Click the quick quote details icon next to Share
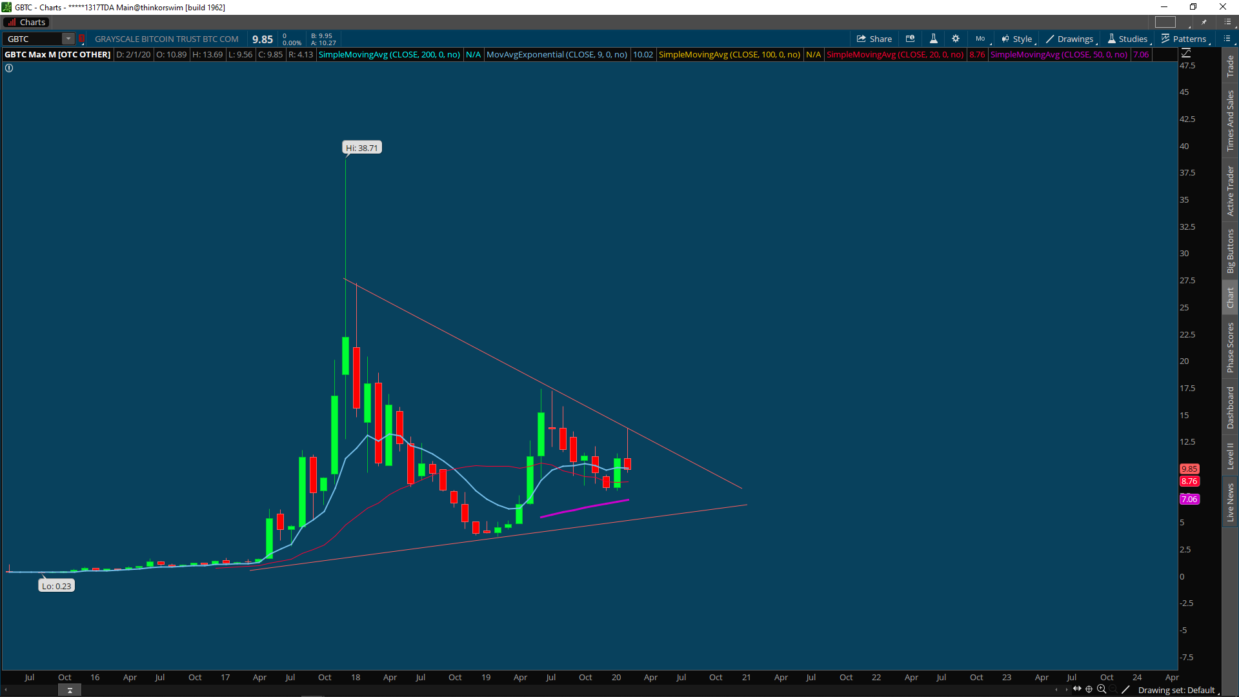The image size is (1239, 697). coord(910,39)
